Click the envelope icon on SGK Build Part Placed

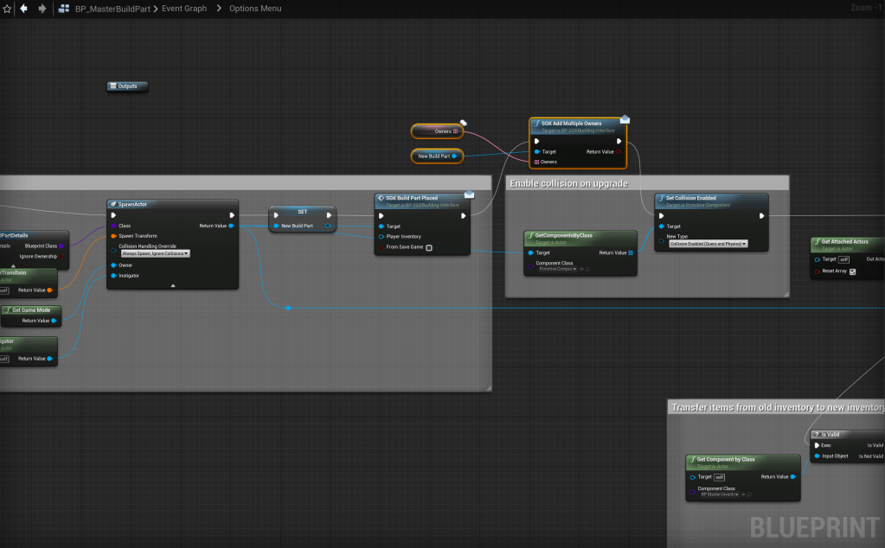470,194
